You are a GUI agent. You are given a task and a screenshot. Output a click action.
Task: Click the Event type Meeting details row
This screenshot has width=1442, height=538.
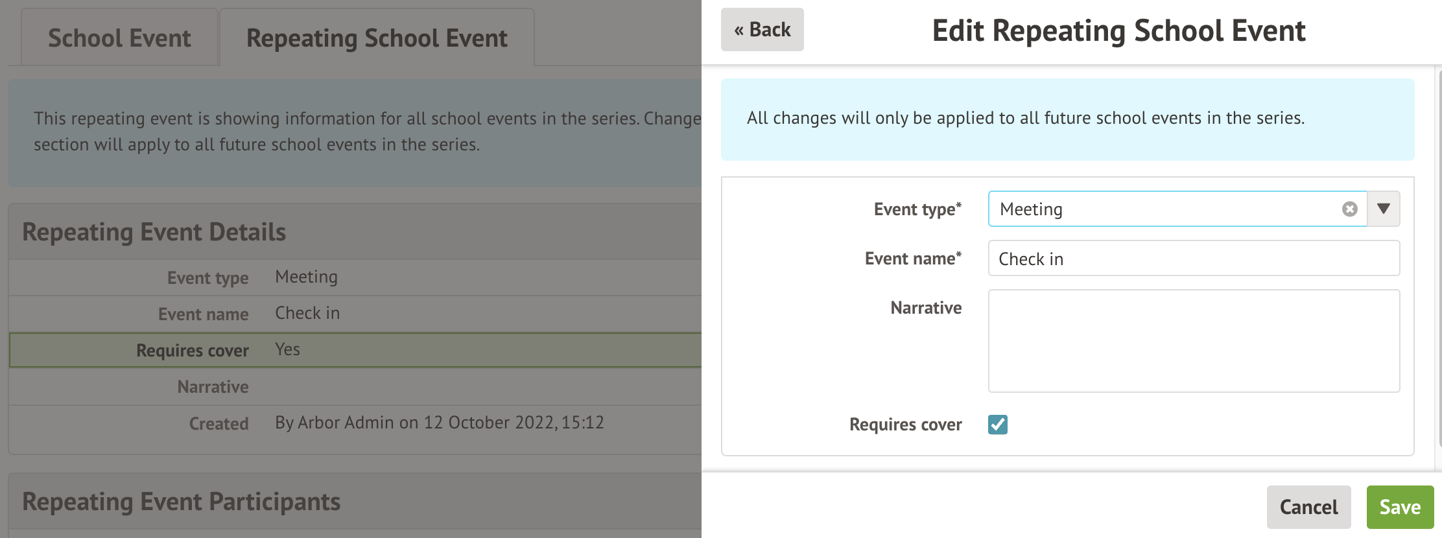pos(355,277)
